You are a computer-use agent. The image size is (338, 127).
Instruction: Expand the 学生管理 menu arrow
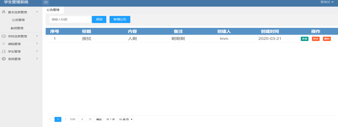pyautogui.click(x=37, y=51)
